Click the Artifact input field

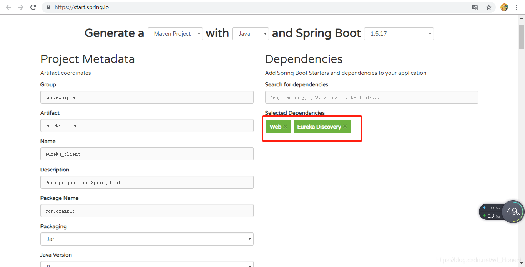pos(147,125)
